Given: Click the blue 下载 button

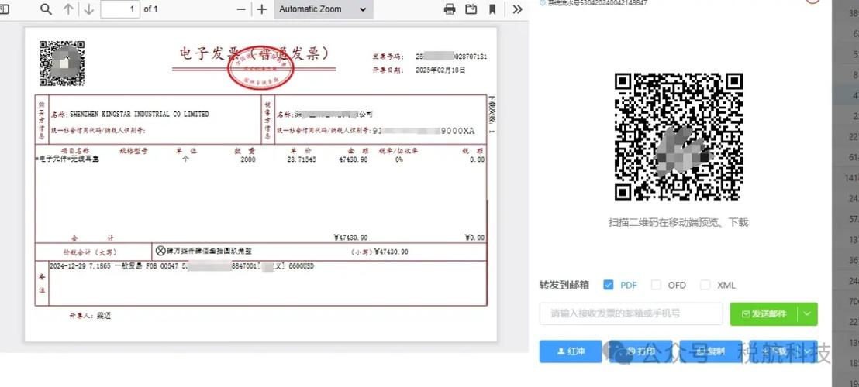Looking at the screenshot, I should pyautogui.click(x=773, y=351).
